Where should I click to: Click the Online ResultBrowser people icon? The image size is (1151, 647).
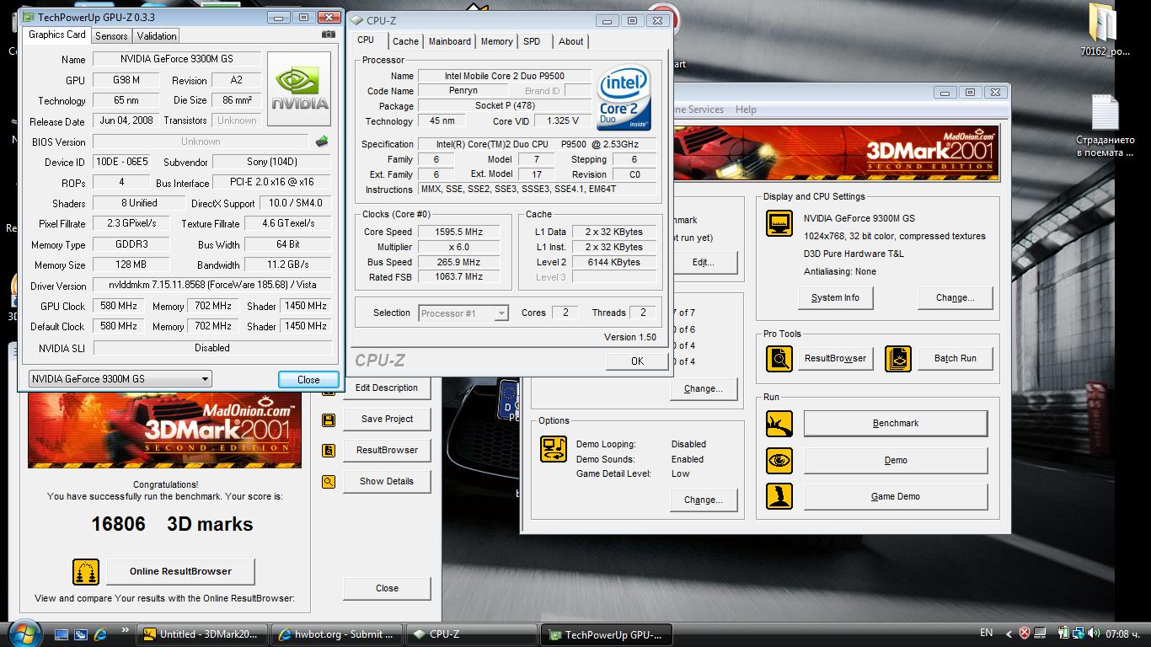pyautogui.click(x=86, y=572)
